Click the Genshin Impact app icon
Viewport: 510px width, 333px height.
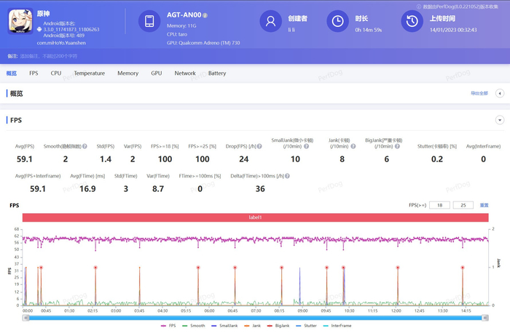coord(20,22)
